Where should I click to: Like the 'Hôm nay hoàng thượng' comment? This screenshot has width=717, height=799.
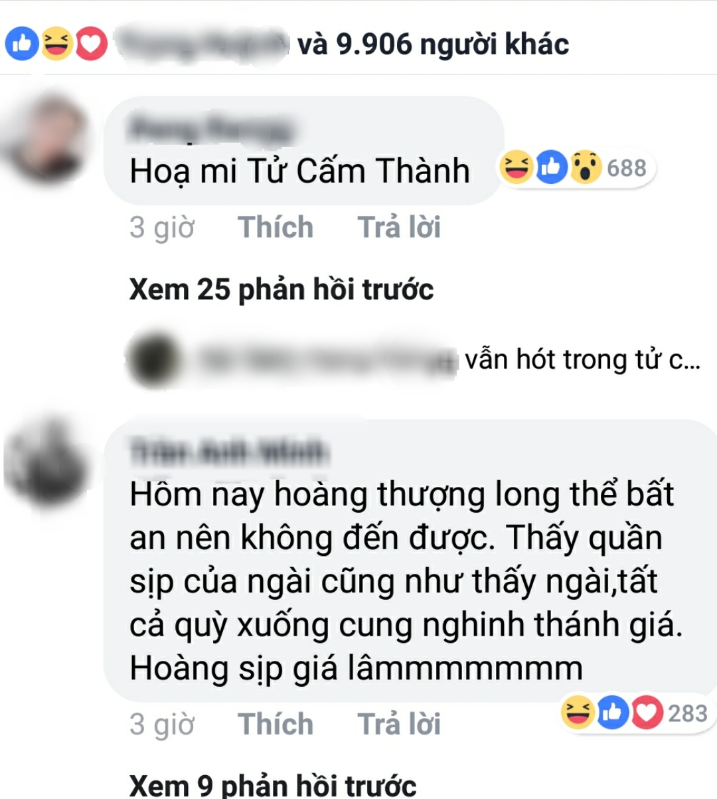[276, 724]
